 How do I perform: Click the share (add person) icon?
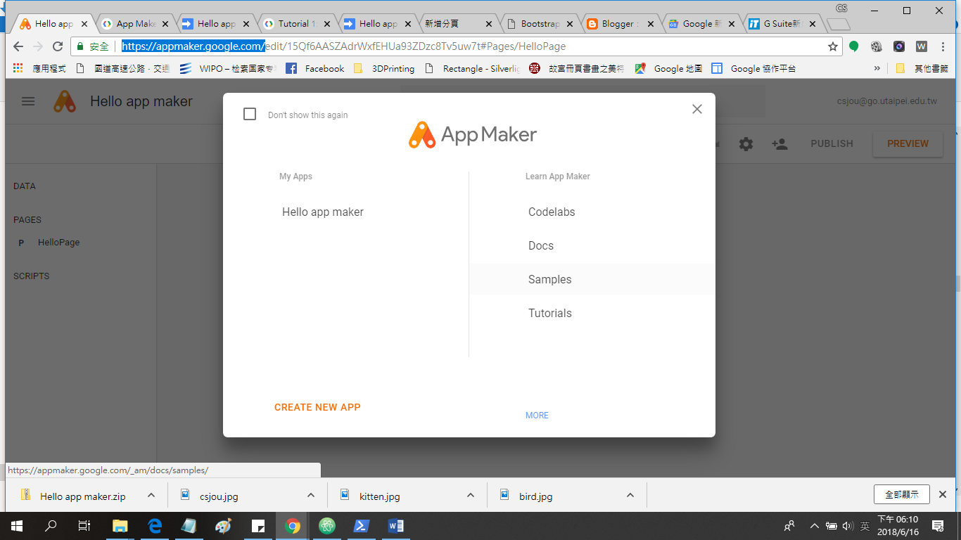click(779, 143)
